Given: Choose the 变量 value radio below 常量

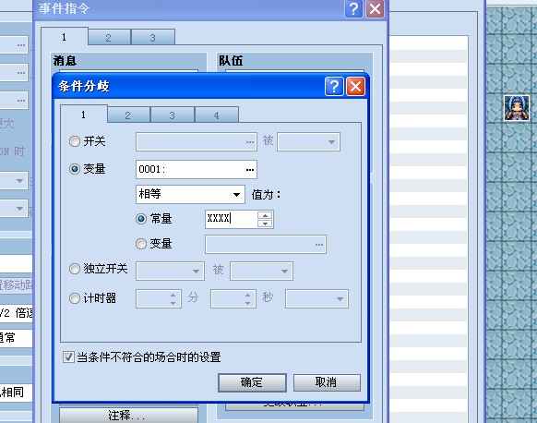Looking at the screenshot, I should click(x=141, y=244).
